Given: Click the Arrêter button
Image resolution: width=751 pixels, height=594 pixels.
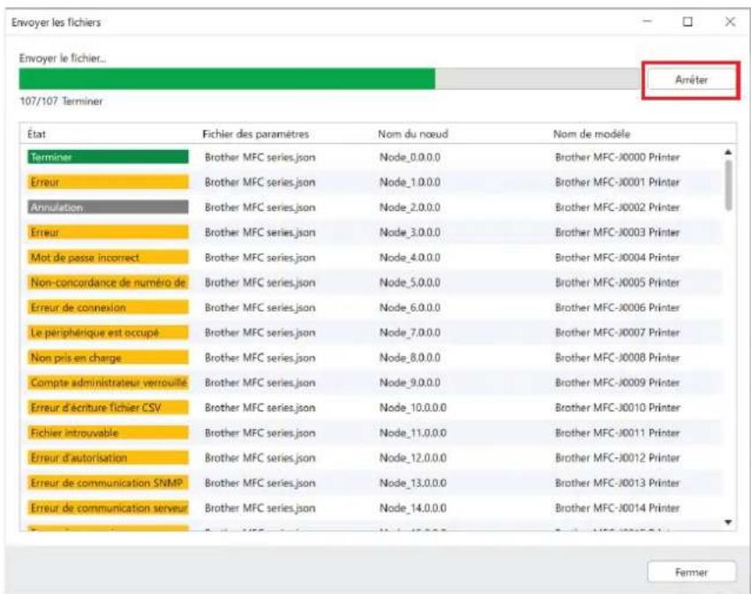Looking at the screenshot, I should (x=691, y=80).
